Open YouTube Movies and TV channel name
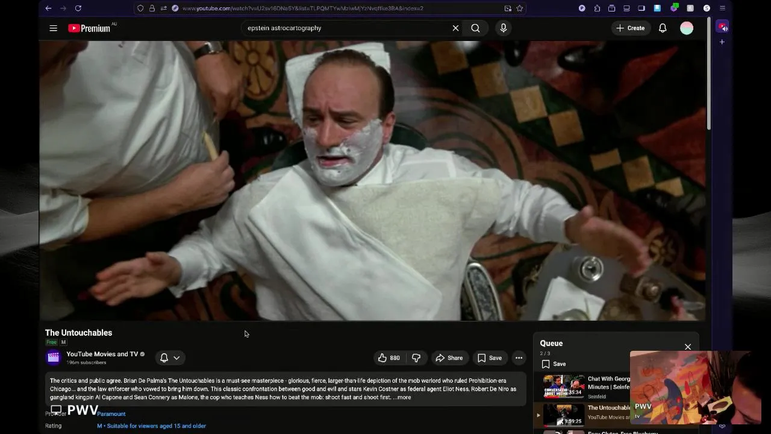The height and width of the screenshot is (434, 771). (x=102, y=354)
